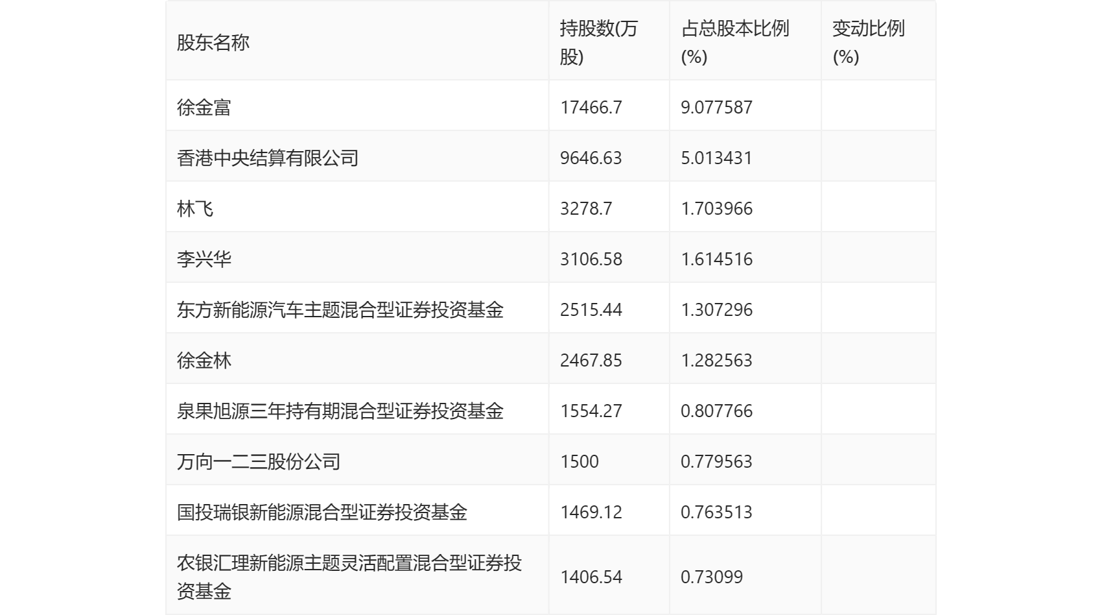Select 国投瑞银新能源混合型证券投资基金 row name
This screenshot has height=615, width=1102.
(322, 512)
